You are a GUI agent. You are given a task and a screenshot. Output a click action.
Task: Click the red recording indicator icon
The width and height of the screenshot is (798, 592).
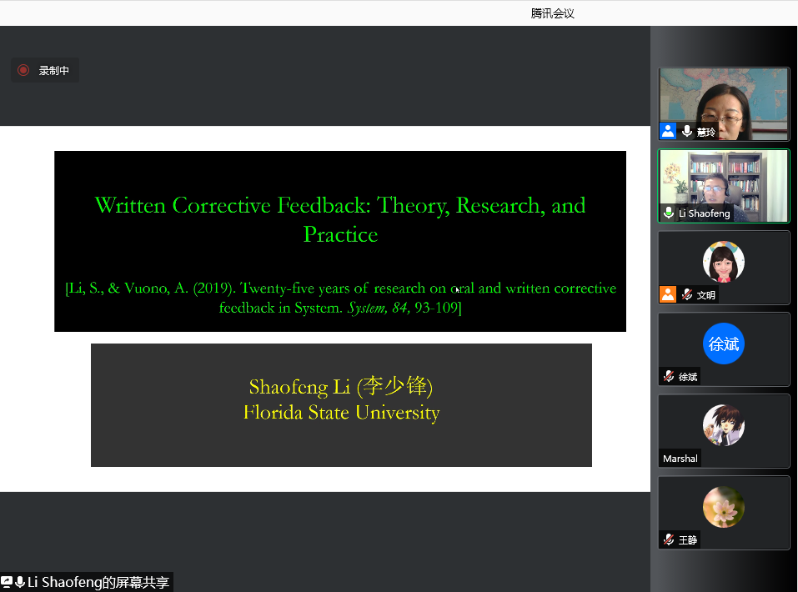(x=23, y=71)
